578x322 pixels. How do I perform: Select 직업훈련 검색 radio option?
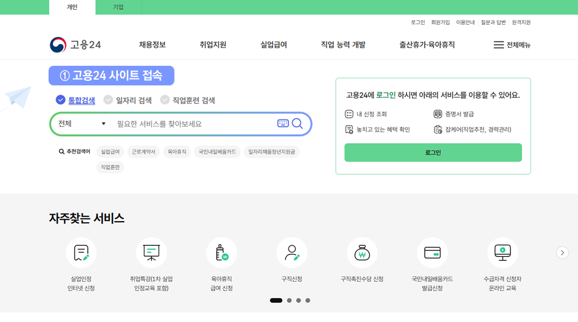coord(165,100)
